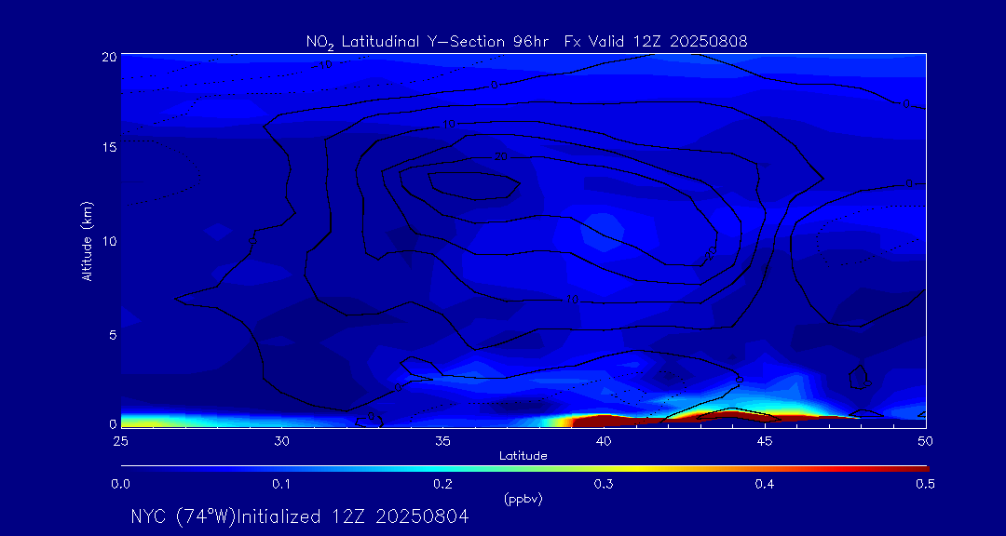This screenshot has width=1006, height=536.
Task: Click the NO2 Latitudinal Y-Section plot title
Action: pos(526,41)
